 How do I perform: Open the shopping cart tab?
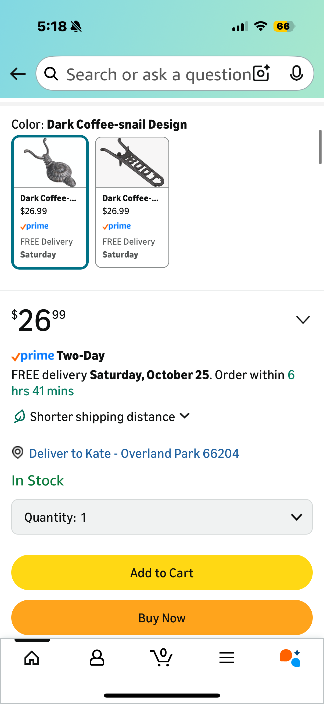(161, 657)
